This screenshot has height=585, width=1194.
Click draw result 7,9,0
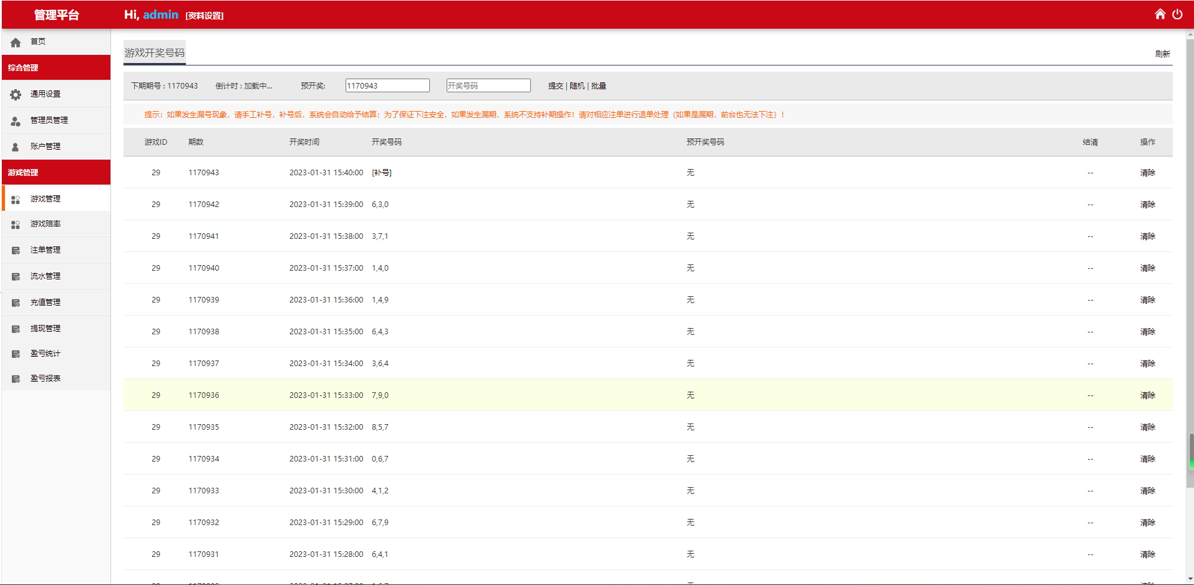tap(381, 395)
